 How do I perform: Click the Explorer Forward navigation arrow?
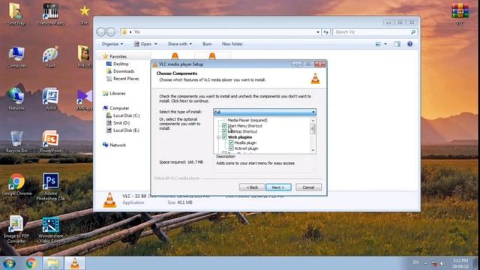coord(111,31)
